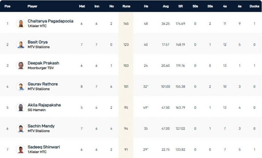Click Moorburger TSV team name
Screen dimensions: 262x158
(x=39, y=68)
